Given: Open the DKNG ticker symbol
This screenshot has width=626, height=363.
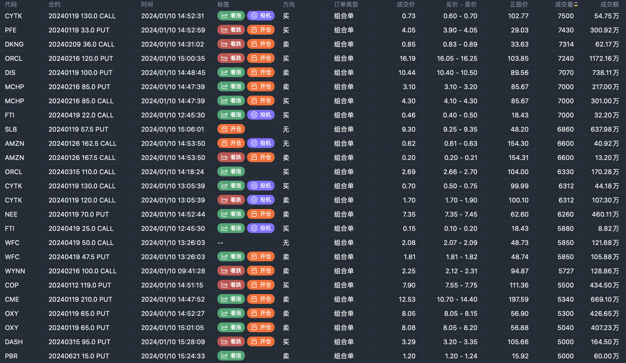Looking at the screenshot, I should pos(14,44).
